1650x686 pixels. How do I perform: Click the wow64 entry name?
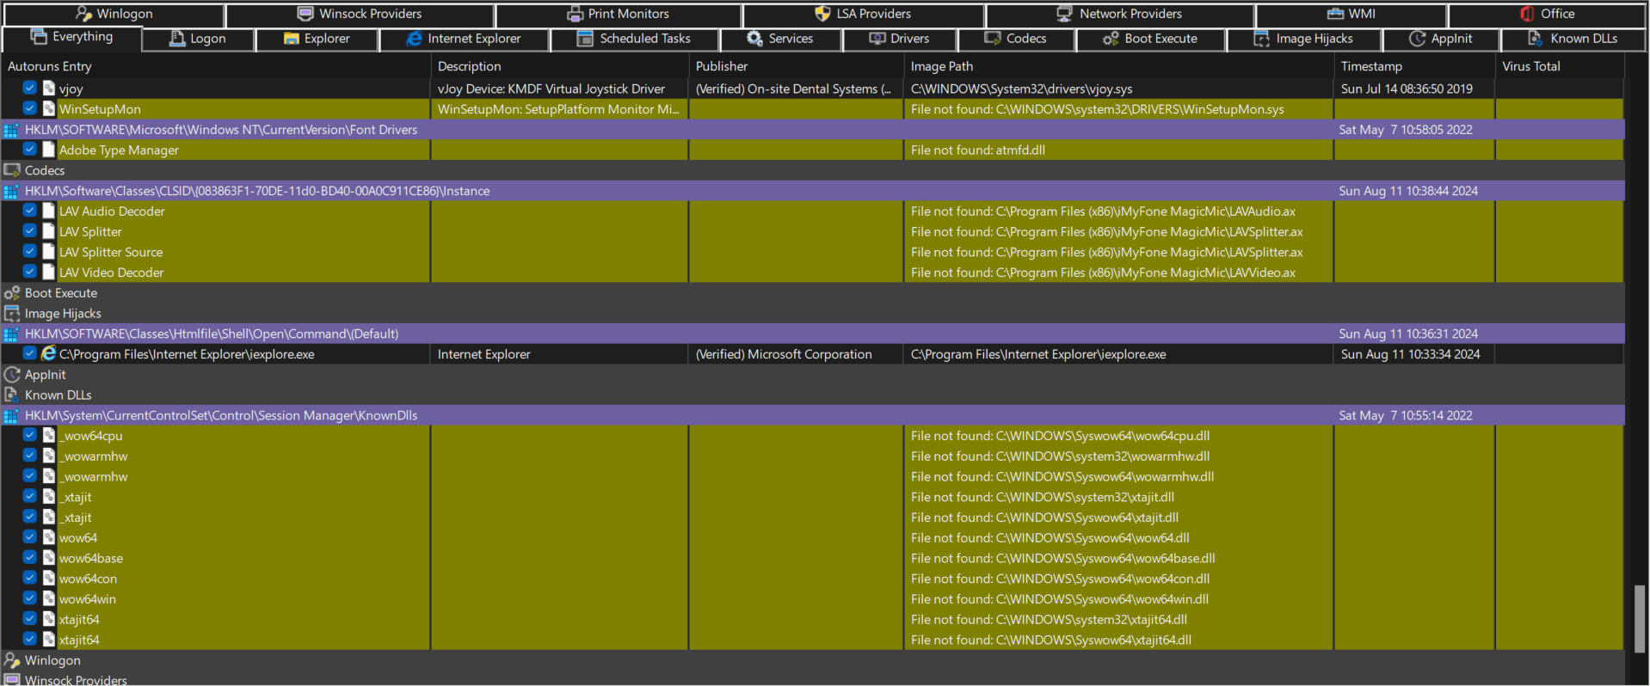point(78,538)
